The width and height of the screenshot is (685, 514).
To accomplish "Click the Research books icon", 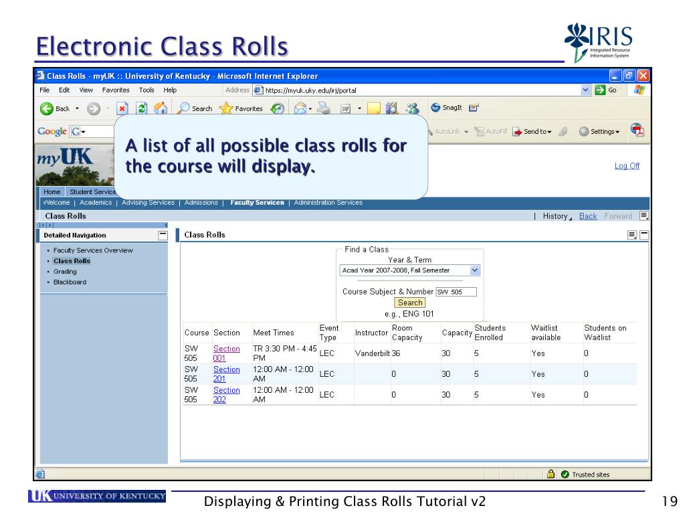I will point(392,108).
